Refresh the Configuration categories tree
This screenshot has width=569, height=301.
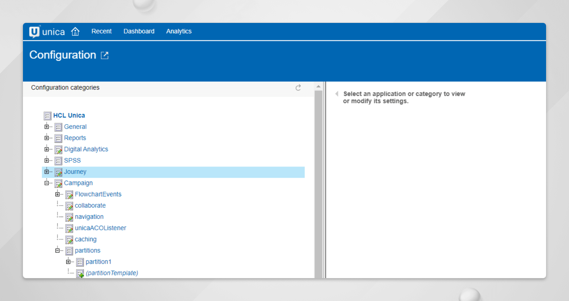click(x=298, y=88)
